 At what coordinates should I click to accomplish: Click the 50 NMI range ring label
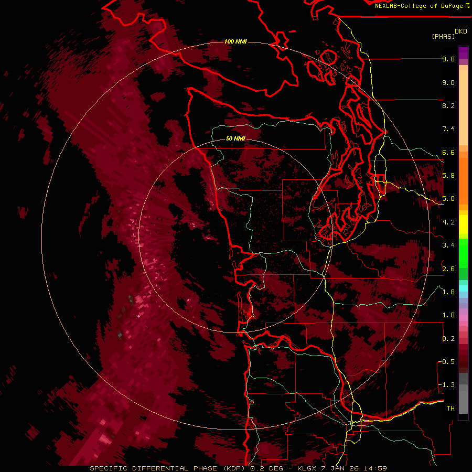tap(235, 138)
